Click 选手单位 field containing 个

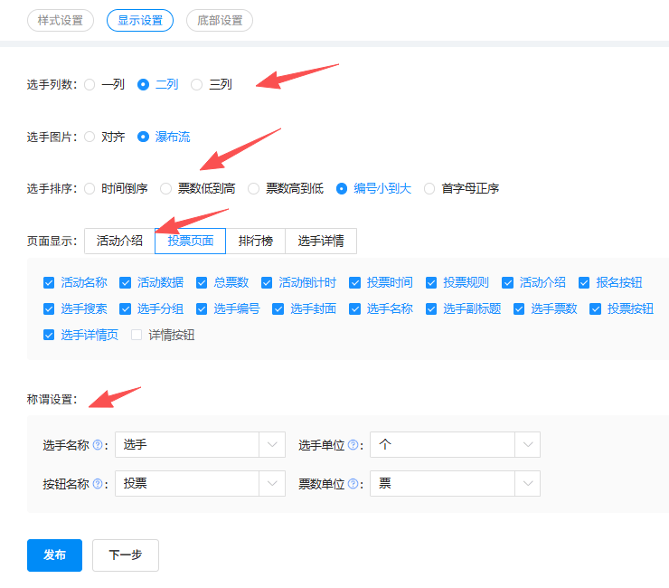pos(442,444)
